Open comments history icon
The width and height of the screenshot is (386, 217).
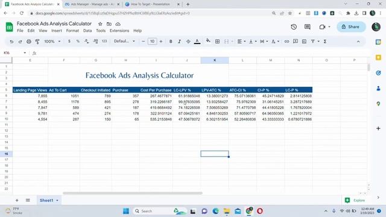point(308,27)
